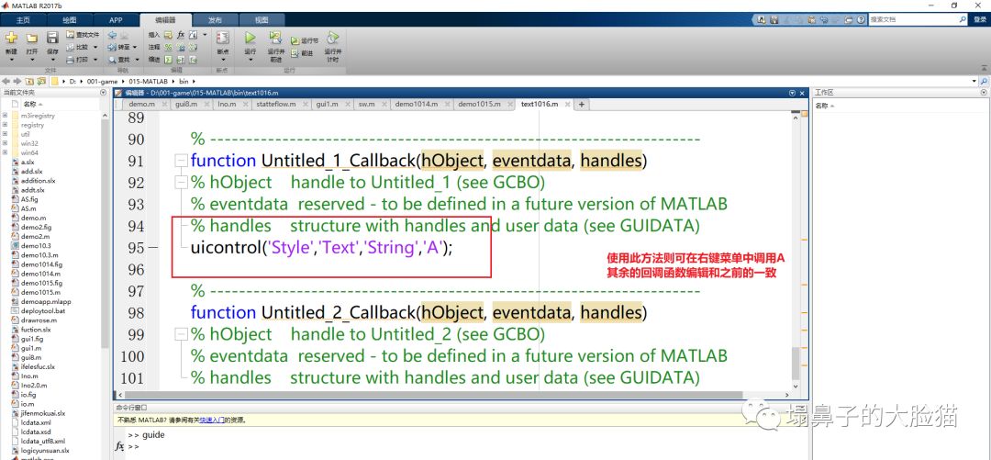Switch to the 发布 (Publish) ribbon tab
Screen dimensions: 991x460
(216, 20)
